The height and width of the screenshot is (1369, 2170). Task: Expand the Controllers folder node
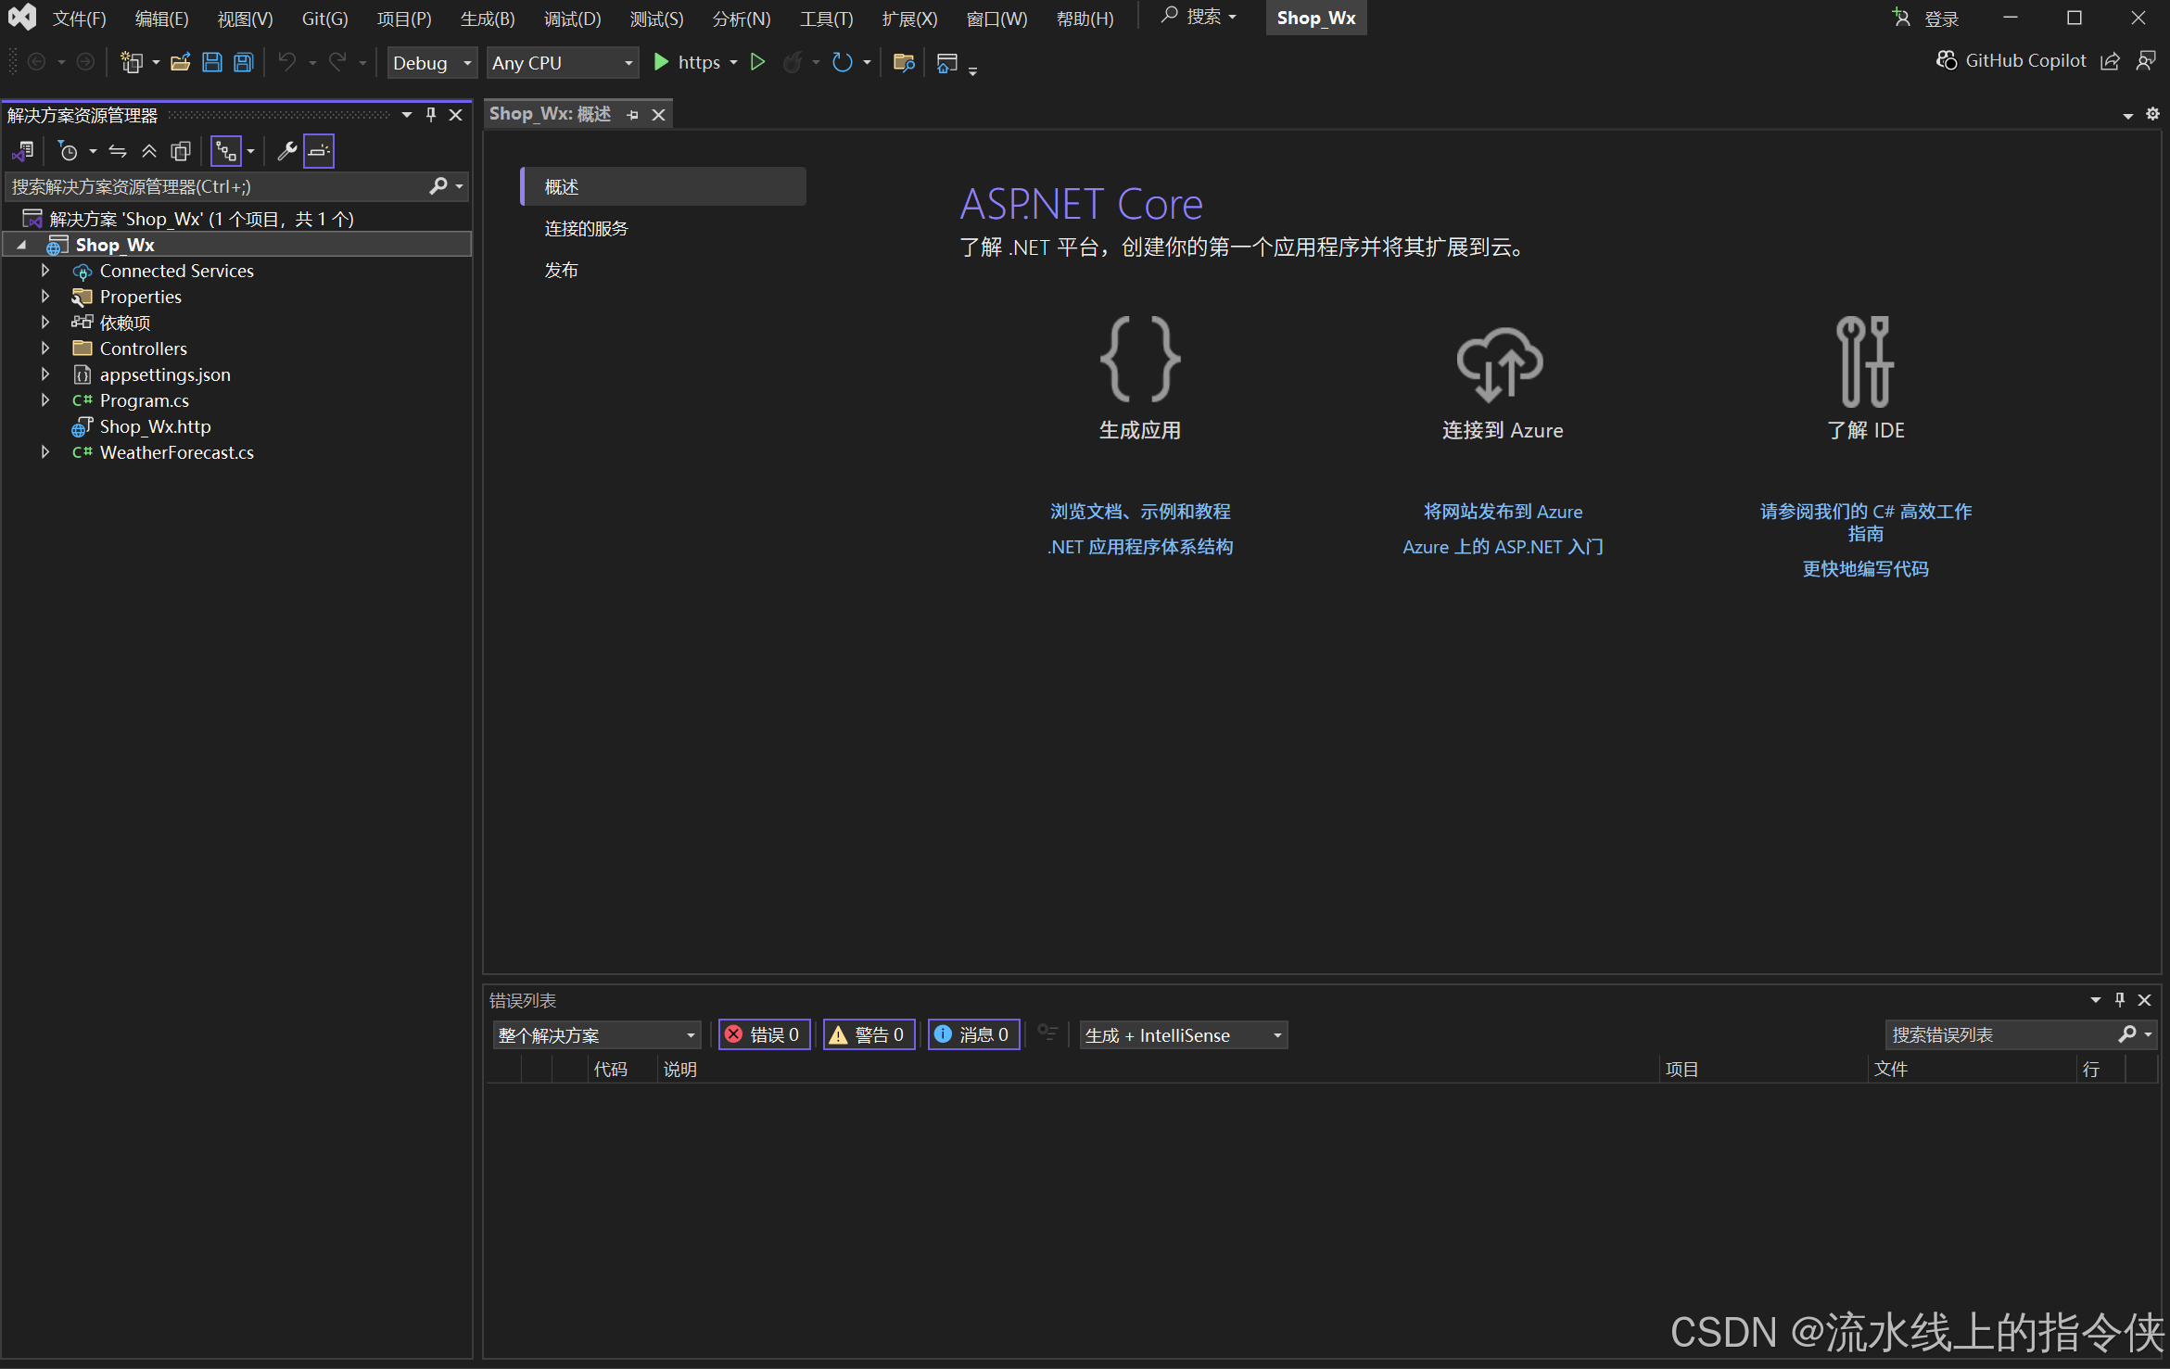(44, 349)
